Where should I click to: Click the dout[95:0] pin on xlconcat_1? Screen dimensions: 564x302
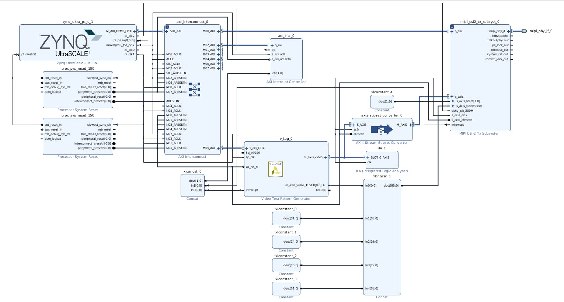pos(391,186)
